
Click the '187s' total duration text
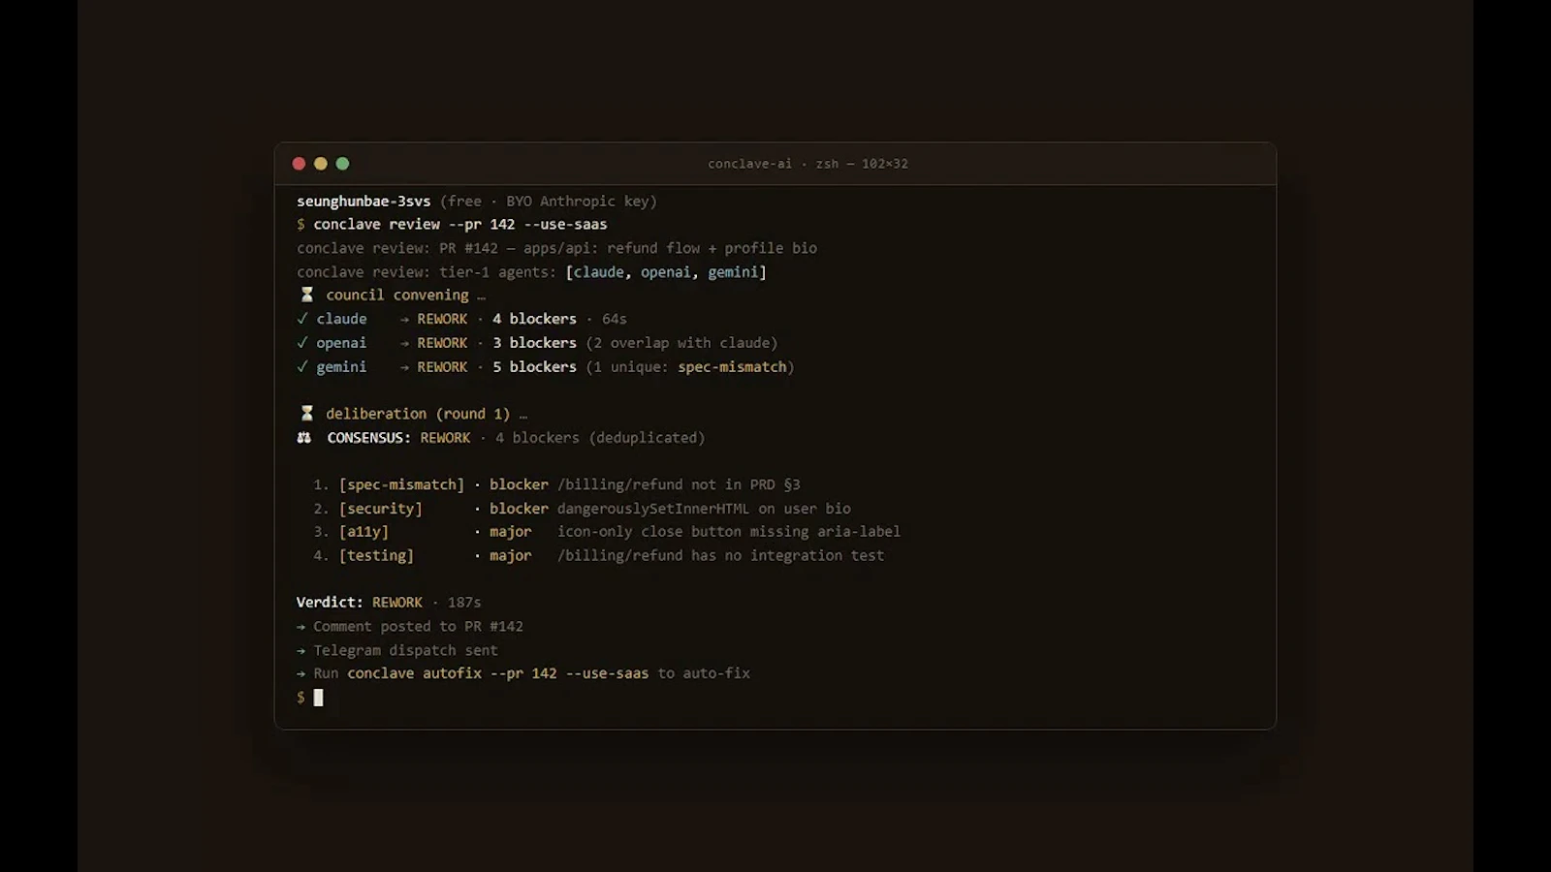pyautogui.click(x=464, y=603)
